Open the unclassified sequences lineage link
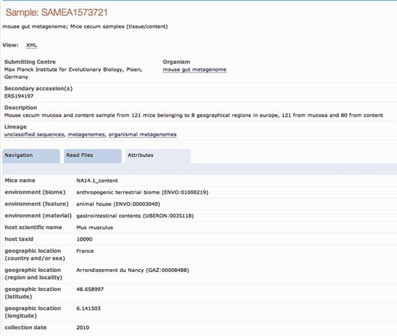The image size is (397, 336). coord(34,134)
